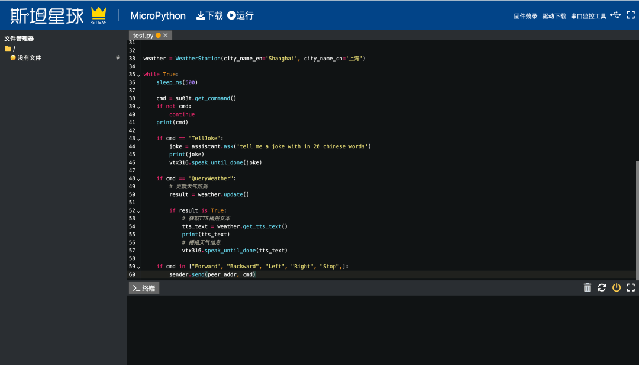
Task: Click print(joke) on line 45
Action: pos(186,154)
